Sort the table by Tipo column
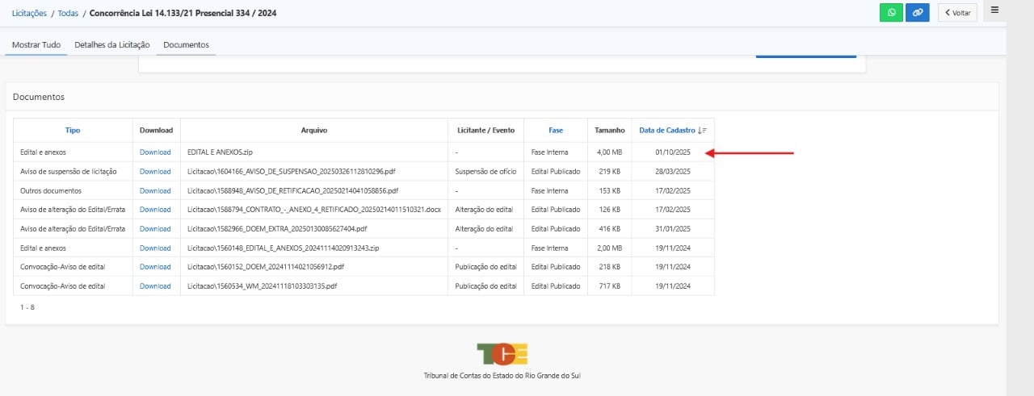The image size is (1034, 396). 73,130
